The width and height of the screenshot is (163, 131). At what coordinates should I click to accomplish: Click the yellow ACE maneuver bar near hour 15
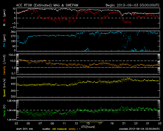point(91,122)
